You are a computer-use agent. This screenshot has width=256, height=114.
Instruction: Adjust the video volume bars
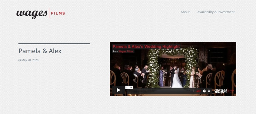(x=198, y=91)
